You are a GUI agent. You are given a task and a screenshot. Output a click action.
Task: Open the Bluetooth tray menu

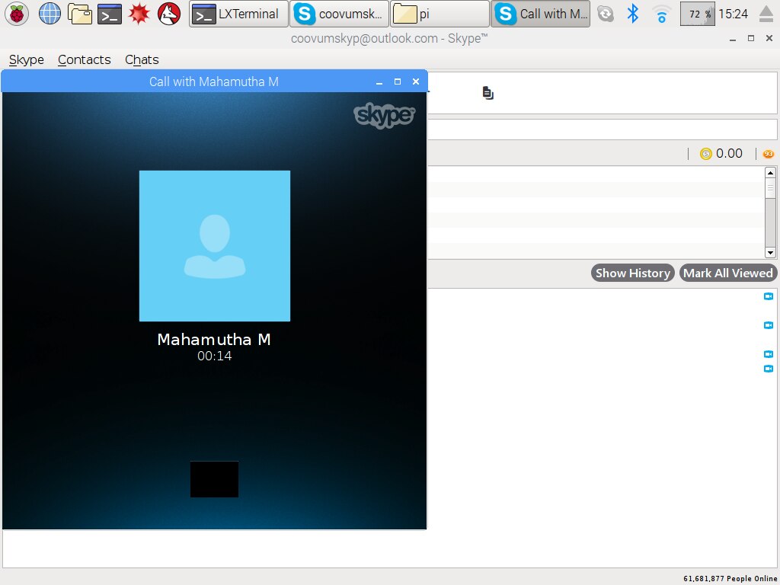tap(633, 14)
